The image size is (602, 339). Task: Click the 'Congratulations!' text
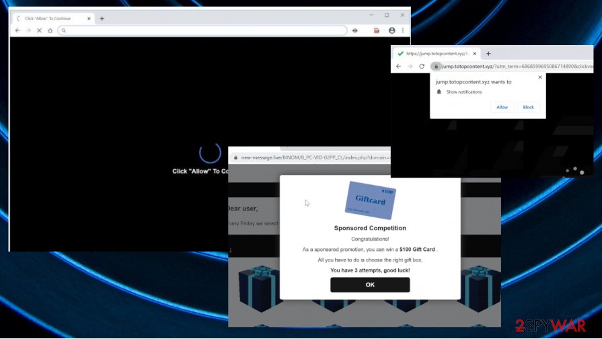[370, 239]
